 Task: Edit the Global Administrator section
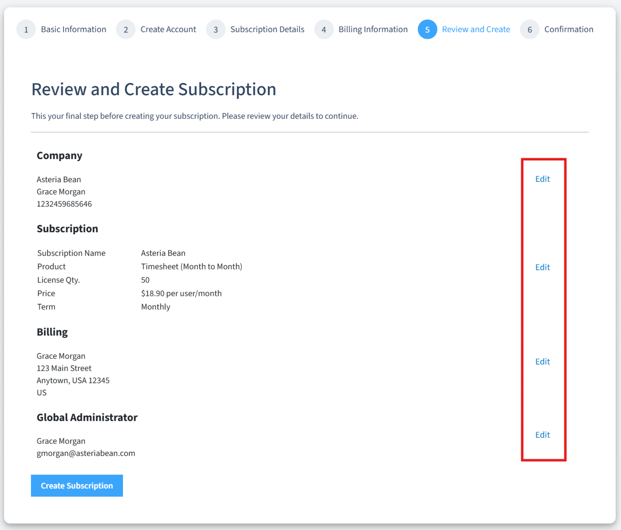pos(542,435)
